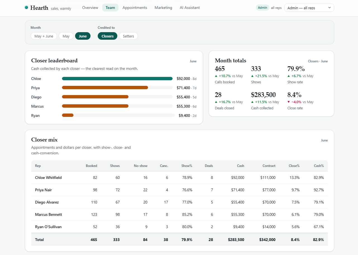This screenshot has width=358, height=255.
Task: Click the $283,500 cash collected figure
Action: [x=263, y=95]
